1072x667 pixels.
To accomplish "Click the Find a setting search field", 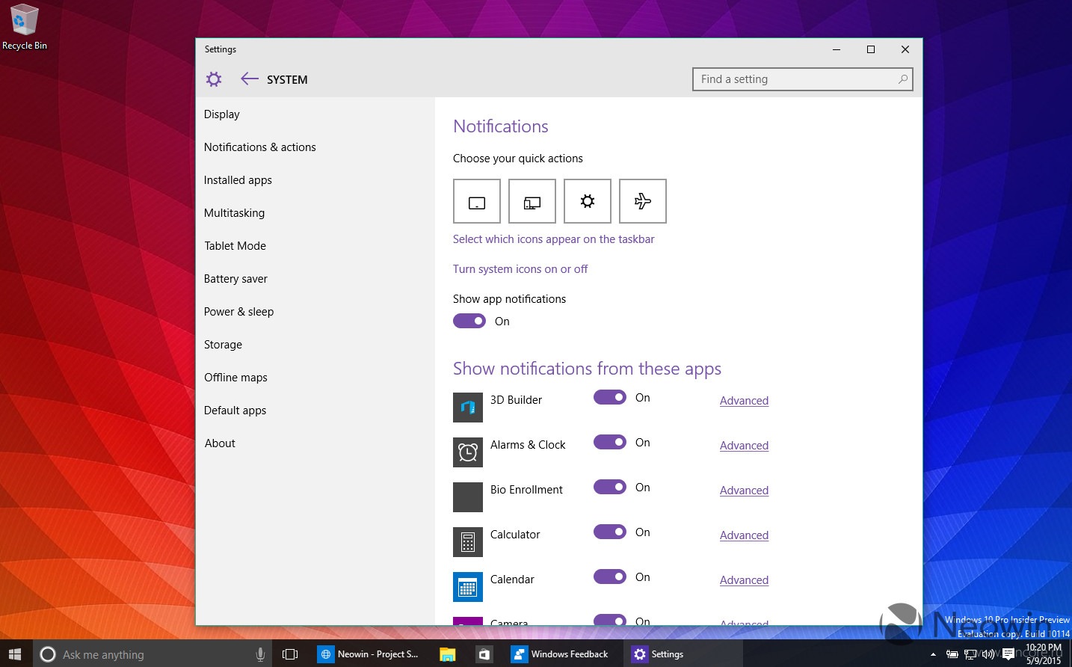I will point(803,79).
